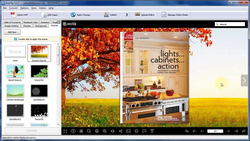Click Apply Change in the toolbar
The width and height of the screenshot is (250, 141).
point(80,15)
